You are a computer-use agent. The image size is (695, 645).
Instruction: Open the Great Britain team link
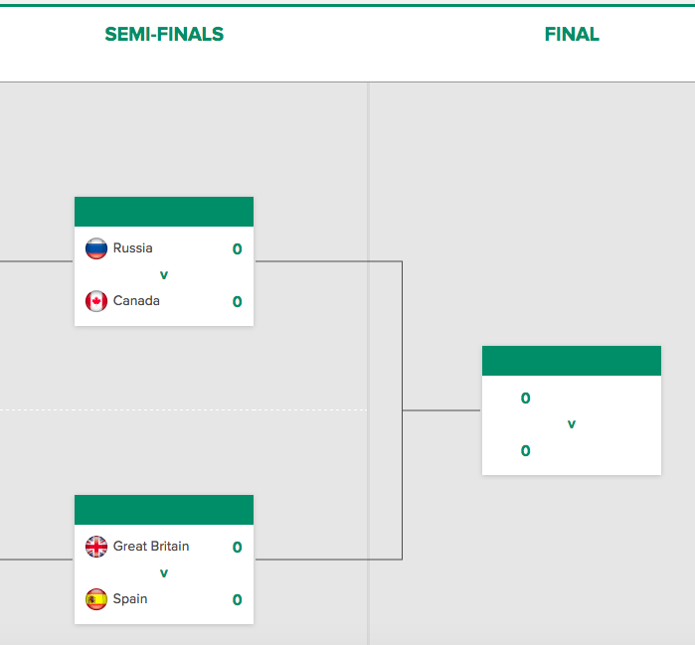[x=151, y=547]
